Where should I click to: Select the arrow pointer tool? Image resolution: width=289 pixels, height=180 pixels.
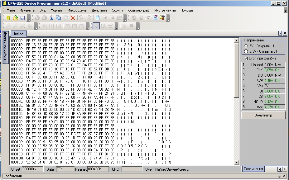(96, 26)
